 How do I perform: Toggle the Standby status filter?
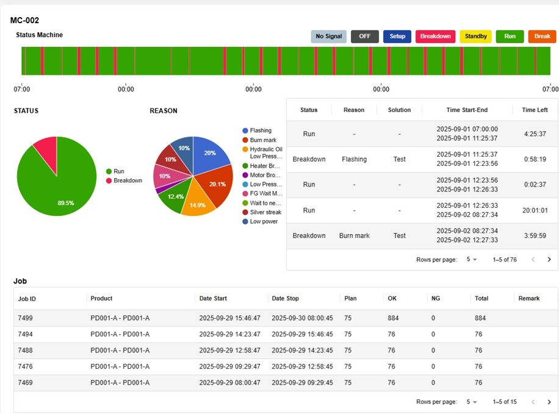coord(475,37)
